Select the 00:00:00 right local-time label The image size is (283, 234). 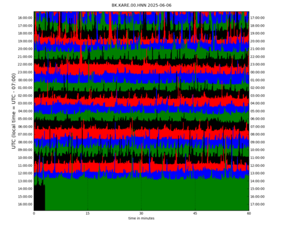258,72
